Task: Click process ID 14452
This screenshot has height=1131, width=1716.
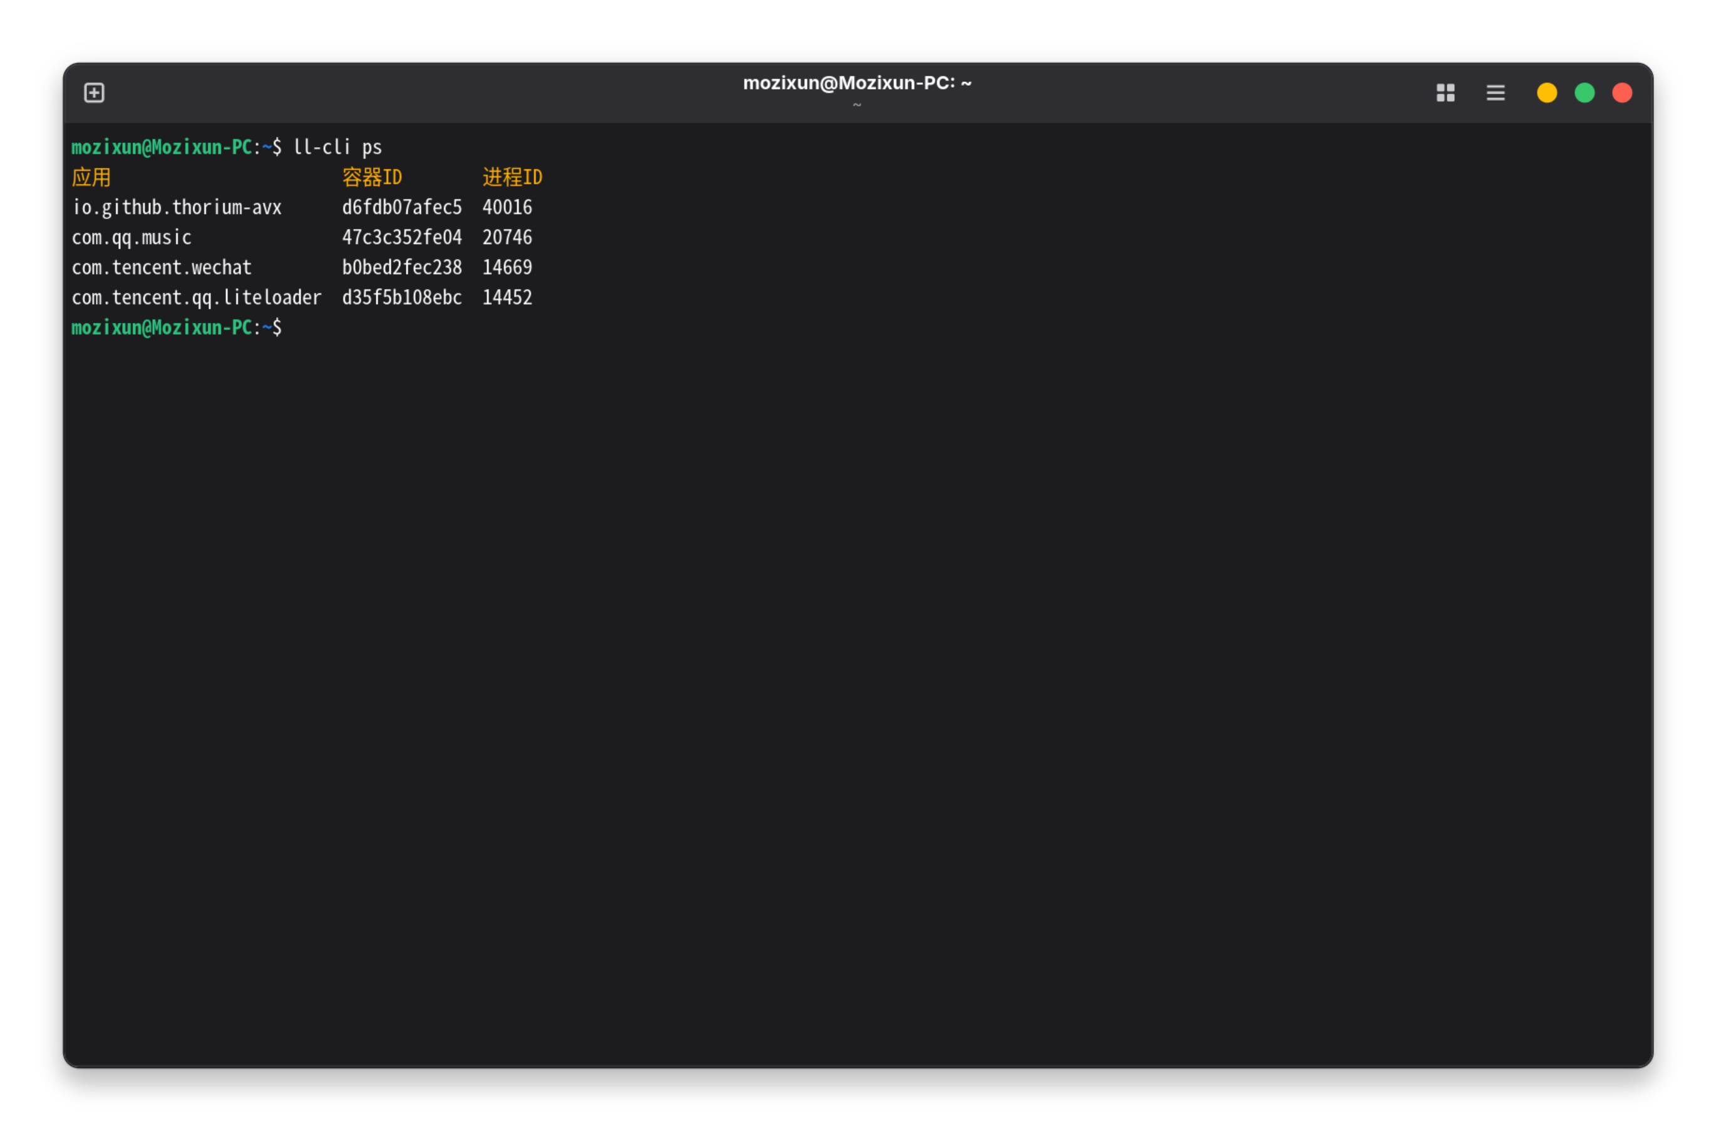Action: click(x=507, y=298)
